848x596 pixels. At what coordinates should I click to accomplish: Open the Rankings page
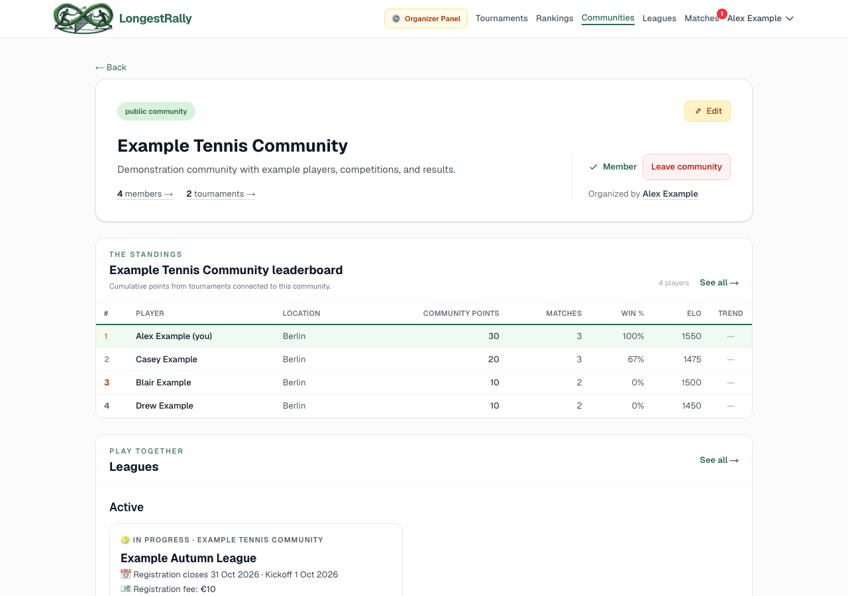tap(555, 19)
